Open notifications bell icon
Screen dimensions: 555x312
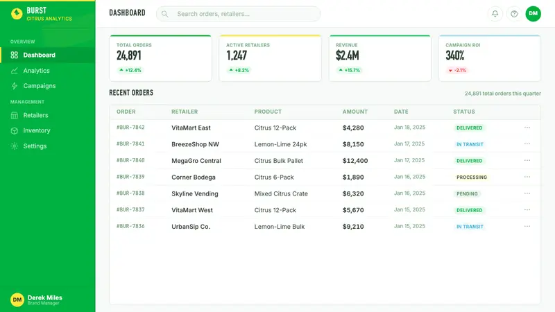tap(495, 14)
